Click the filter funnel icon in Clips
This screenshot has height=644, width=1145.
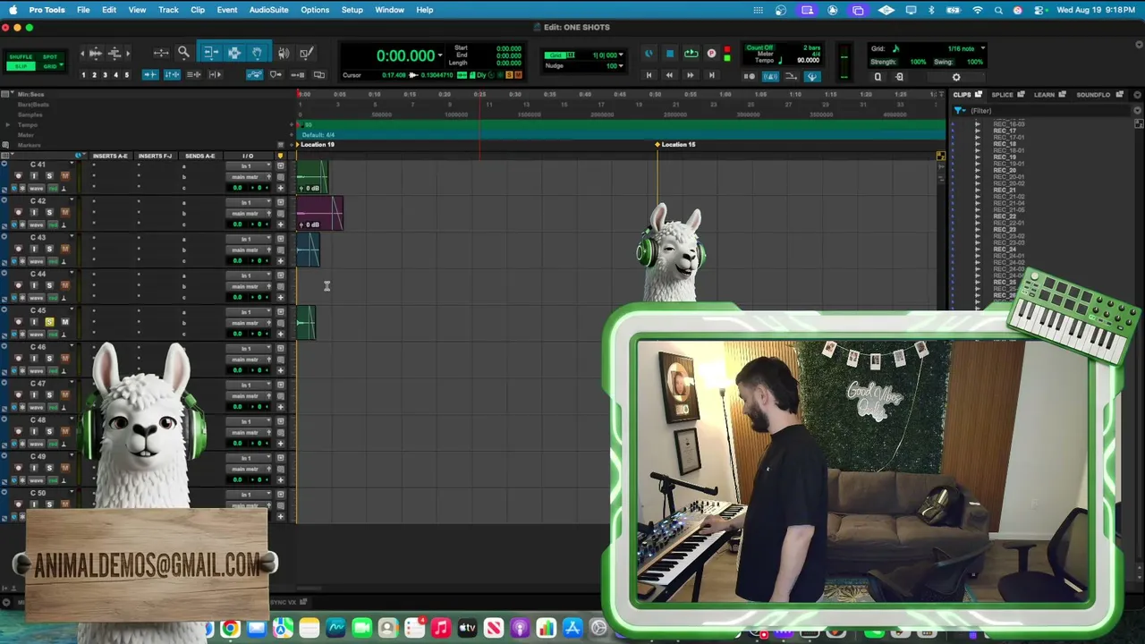959,111
